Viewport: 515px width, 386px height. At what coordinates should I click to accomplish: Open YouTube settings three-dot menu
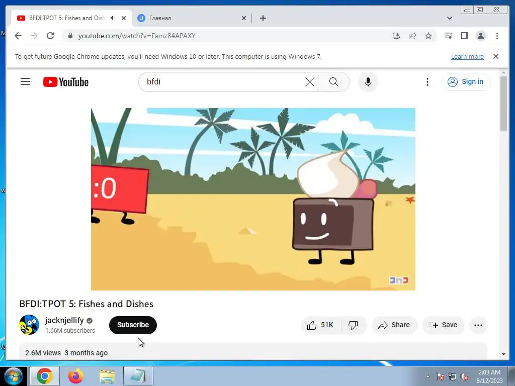(x=427, y=82)
